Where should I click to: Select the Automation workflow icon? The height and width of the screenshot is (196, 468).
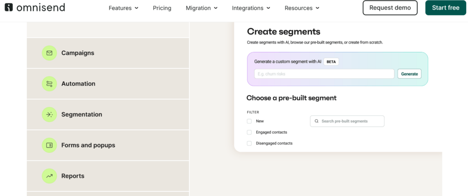49,84
